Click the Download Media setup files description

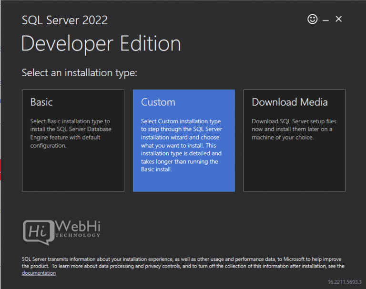(292, 130)
